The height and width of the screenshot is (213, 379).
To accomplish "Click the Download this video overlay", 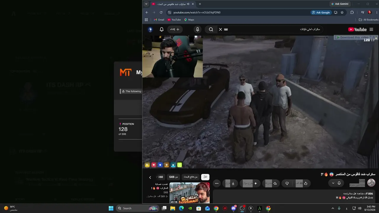I will (x=354, y=37).
